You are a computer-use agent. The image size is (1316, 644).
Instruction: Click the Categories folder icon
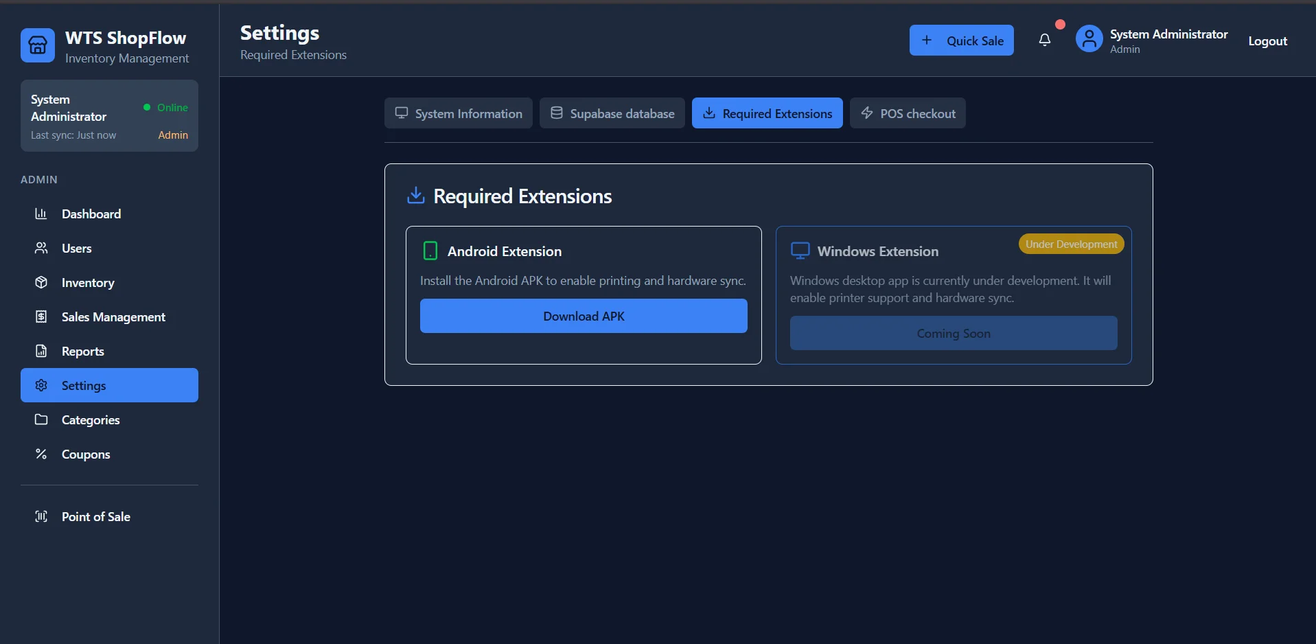41,419
